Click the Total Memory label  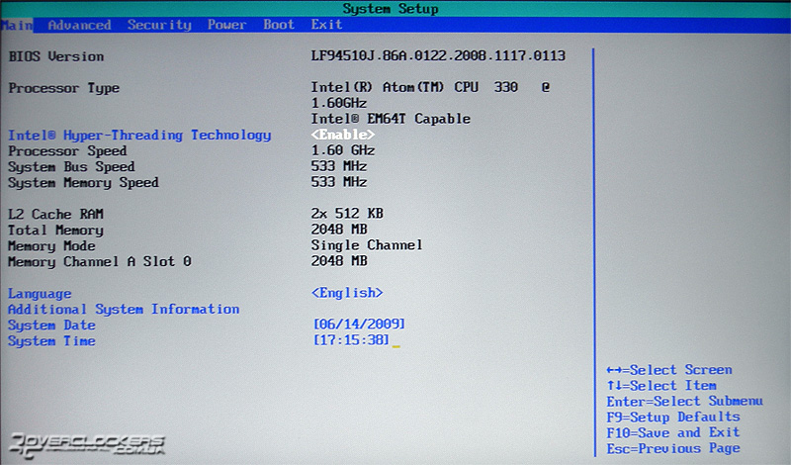click(x=55, y=231)
